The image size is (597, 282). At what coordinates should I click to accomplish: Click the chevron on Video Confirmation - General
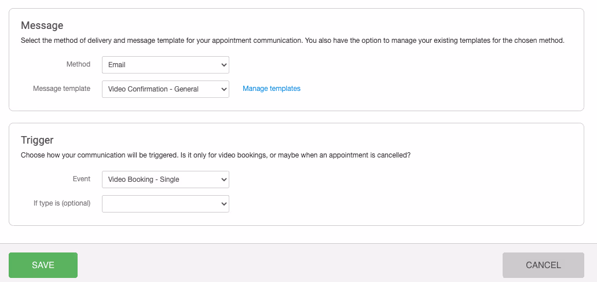[224, 89]
